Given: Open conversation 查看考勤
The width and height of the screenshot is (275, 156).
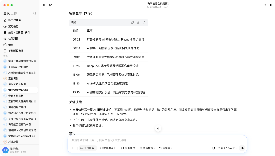Looking at the screenshot, I should coord(20,79).
